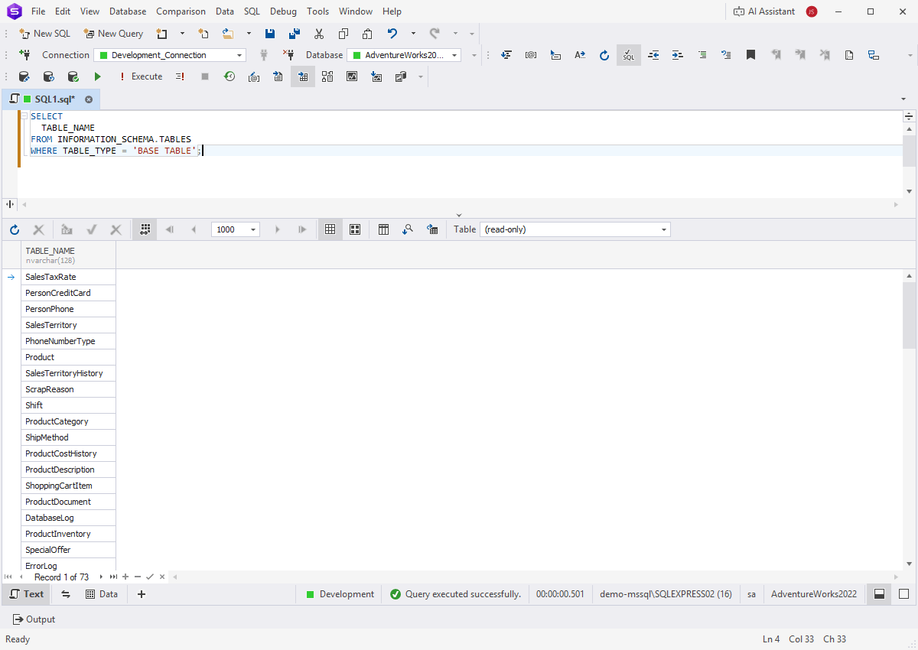This screenshot has height=650, width=918.
Task: Toggle auto-fit column width icon in grid toolbar
Action: (145, 229)
